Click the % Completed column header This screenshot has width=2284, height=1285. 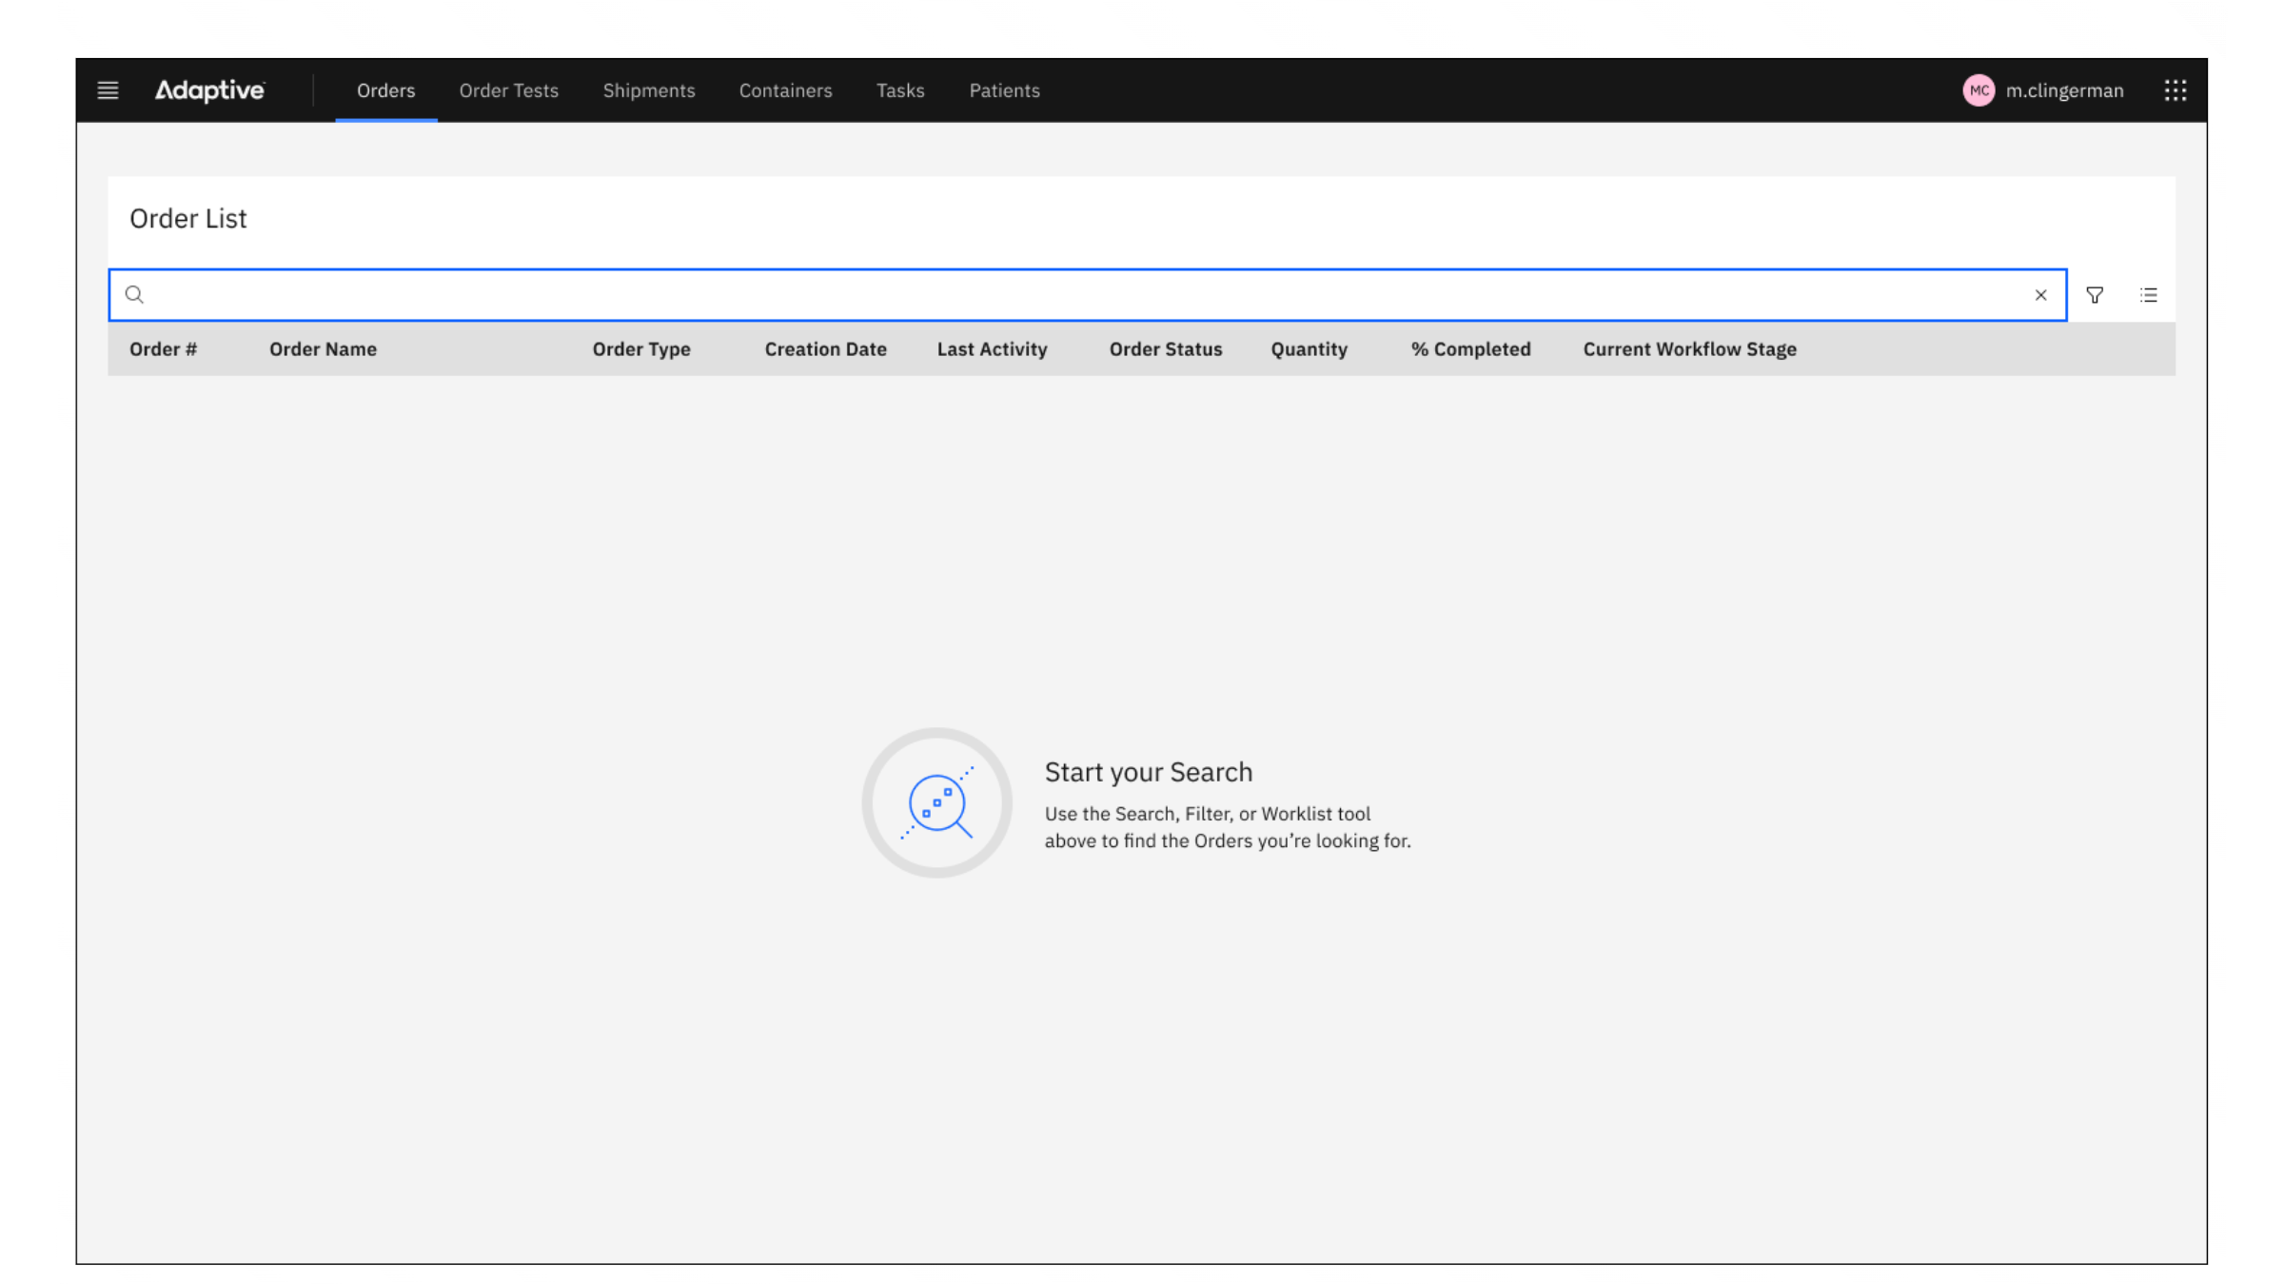[1470, 349]
